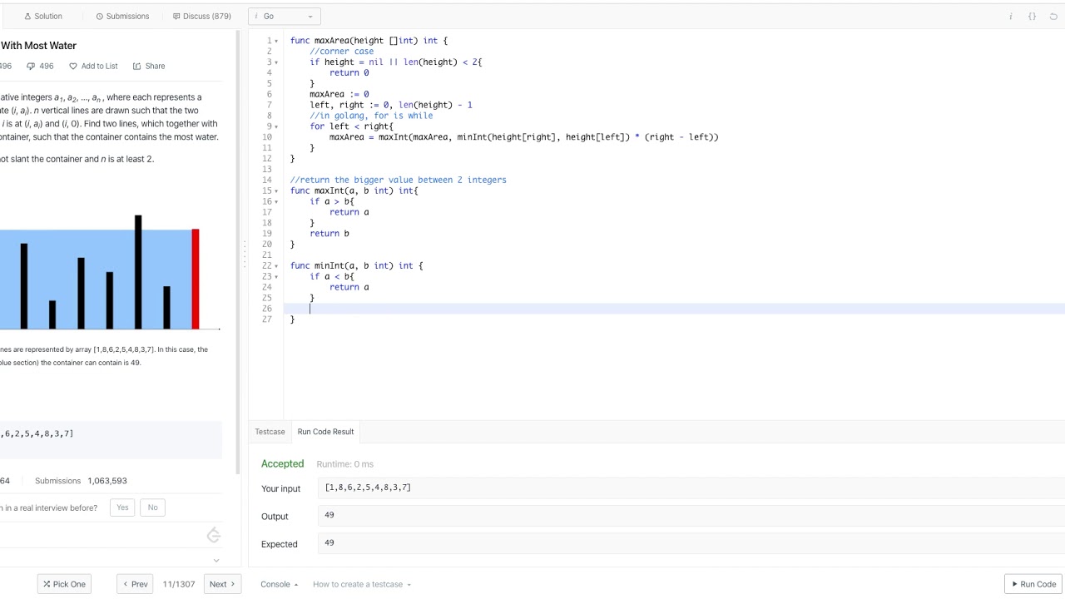This screenshot has height=599, width=1065.
Task: Collapse the for loop at line 9
Action: pyautogui.click(x=276, y=126)
